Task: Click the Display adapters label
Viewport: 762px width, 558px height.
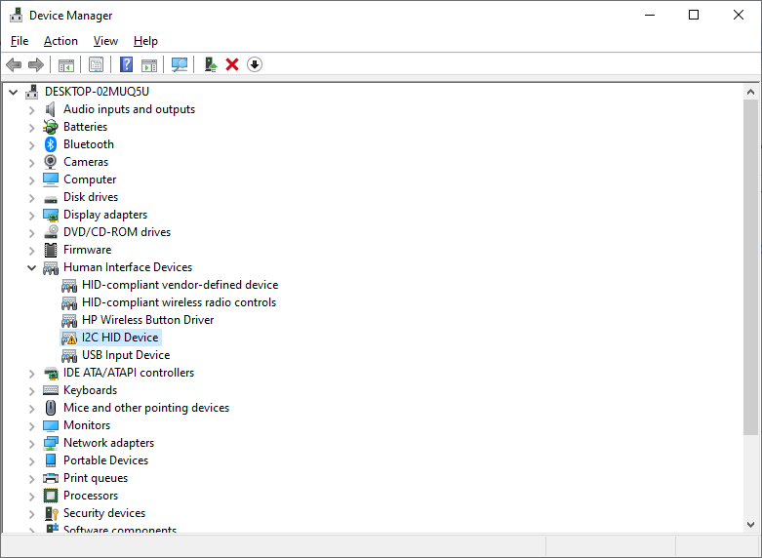Action: 105,215
